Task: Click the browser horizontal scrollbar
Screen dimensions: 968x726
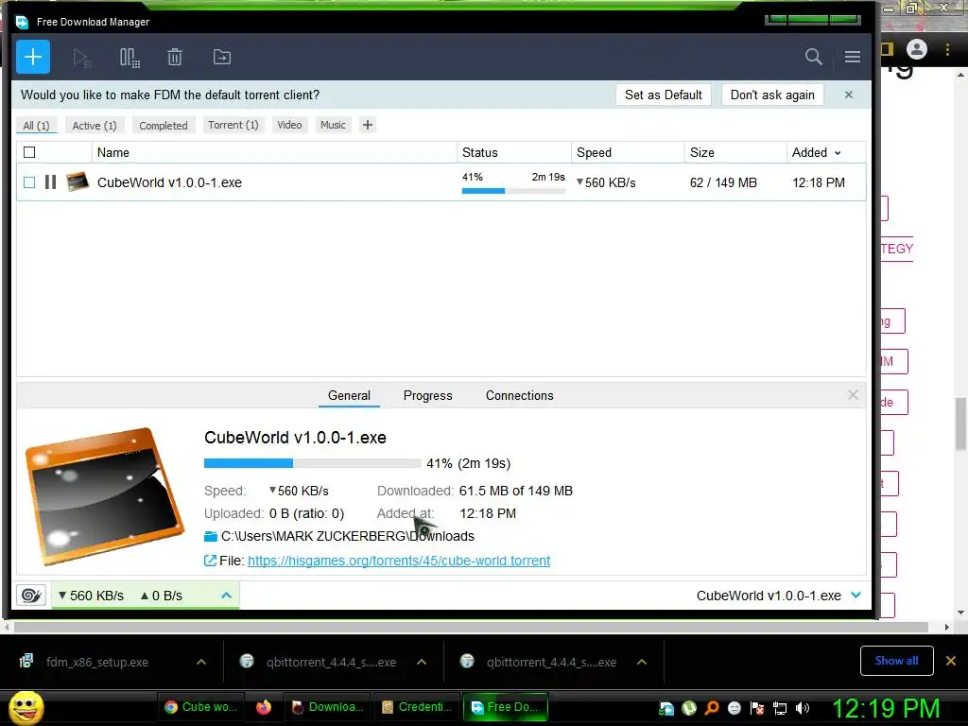Action: coord(471,628)
